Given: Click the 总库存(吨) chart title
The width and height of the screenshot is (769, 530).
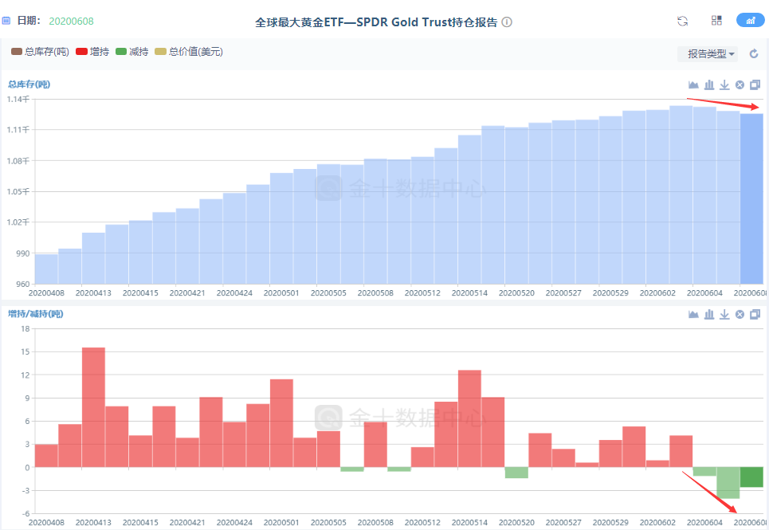Looking at the screenshot, I should tap(29, 84).
